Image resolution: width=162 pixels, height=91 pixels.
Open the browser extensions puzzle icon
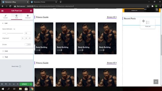152,6
